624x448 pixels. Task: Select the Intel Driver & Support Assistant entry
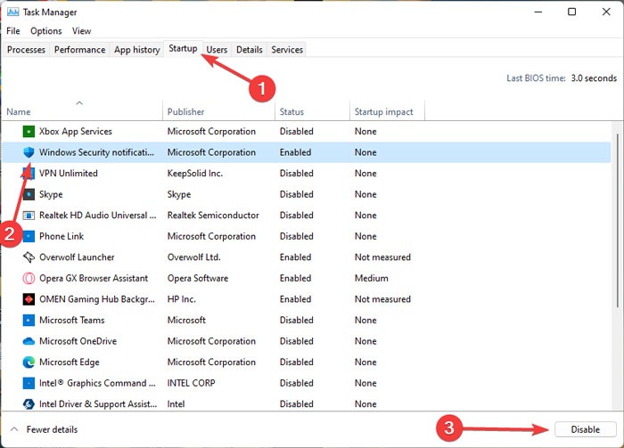[98, 404]
